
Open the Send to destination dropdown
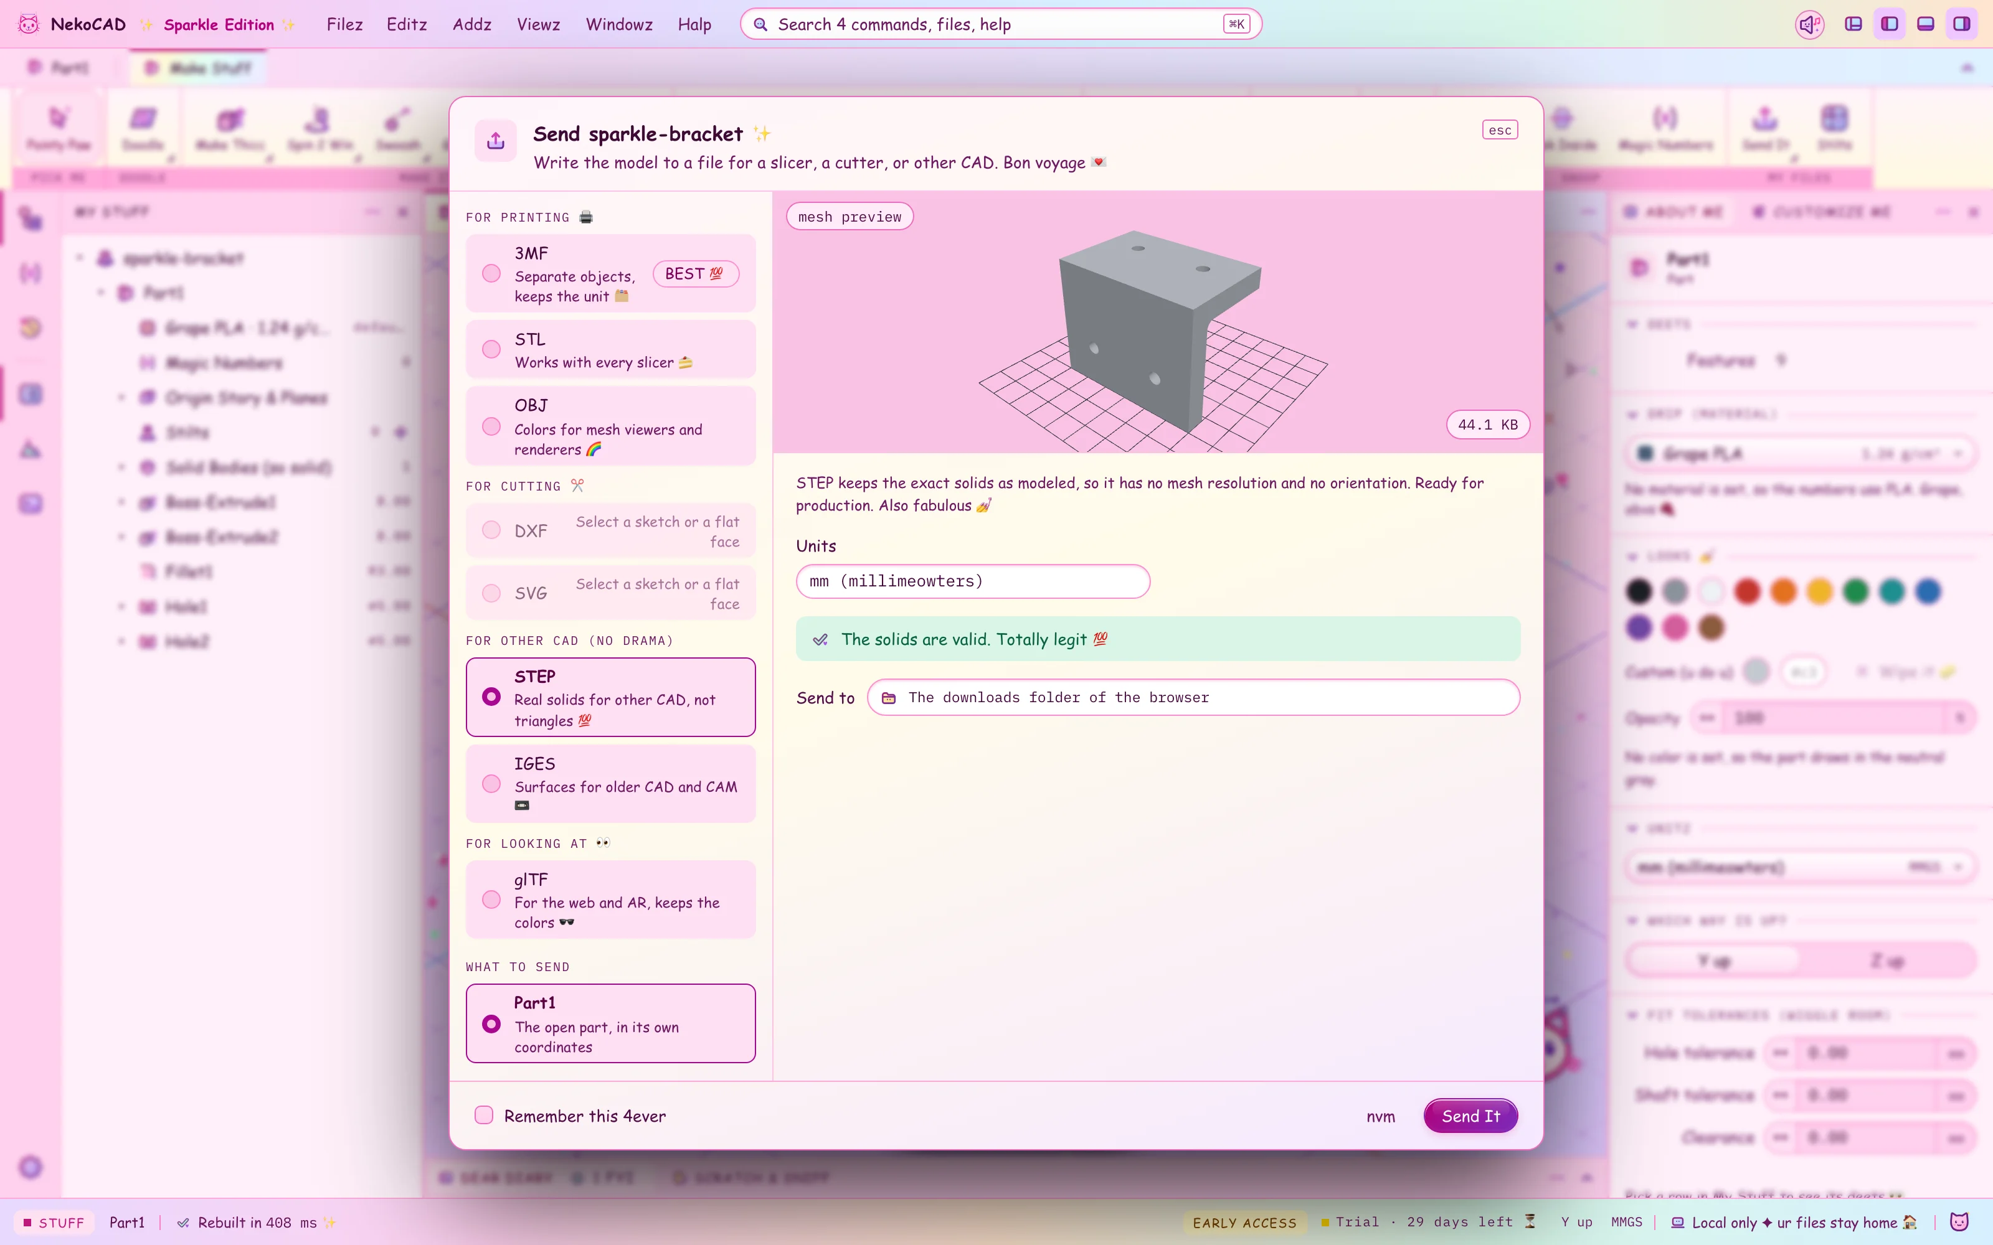click(x=1193, y=698)
